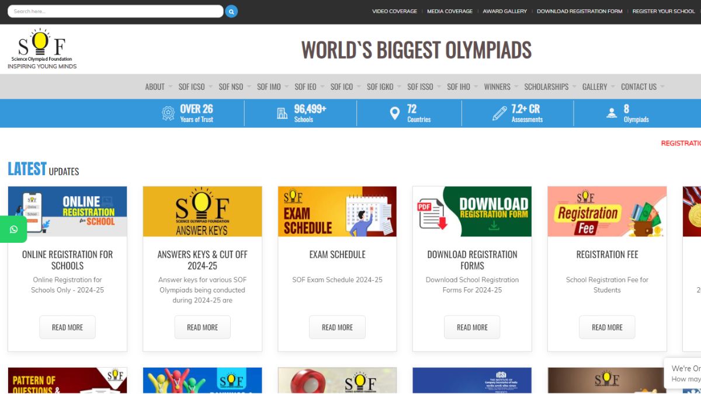Click the person icon beside 8 Olympiads
The width and height of the screenshot is (701, 394).
pos(612,113)
